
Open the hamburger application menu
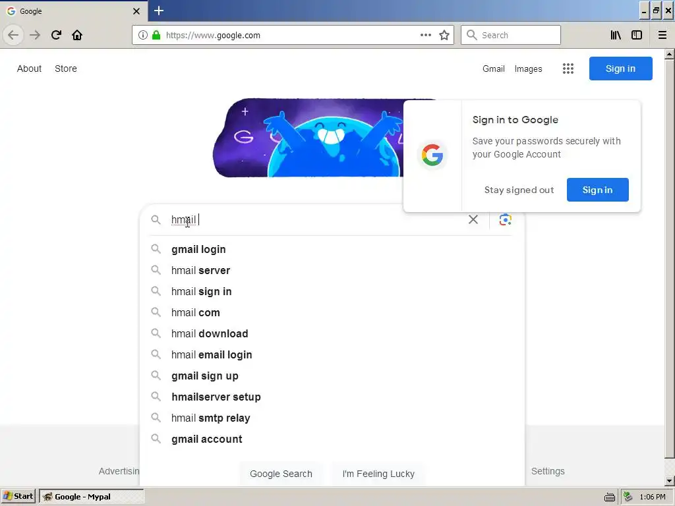[662, 36]
